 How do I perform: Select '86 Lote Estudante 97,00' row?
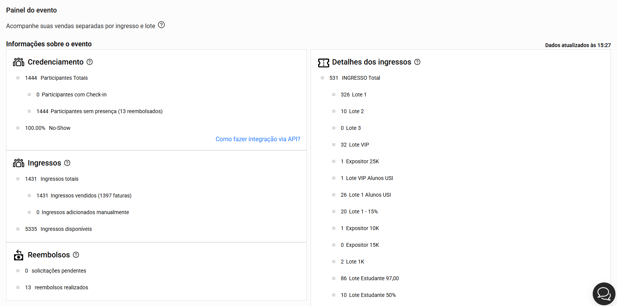369,278
